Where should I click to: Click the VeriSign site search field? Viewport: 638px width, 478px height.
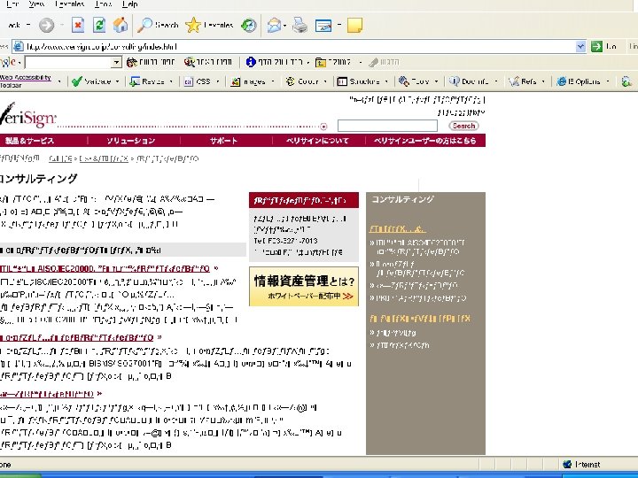click(x=387, y=126)
